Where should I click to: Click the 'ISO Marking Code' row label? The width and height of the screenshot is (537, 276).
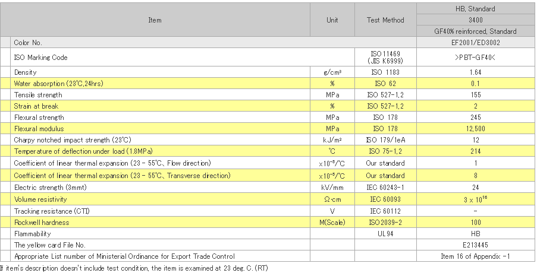[40, 58]
